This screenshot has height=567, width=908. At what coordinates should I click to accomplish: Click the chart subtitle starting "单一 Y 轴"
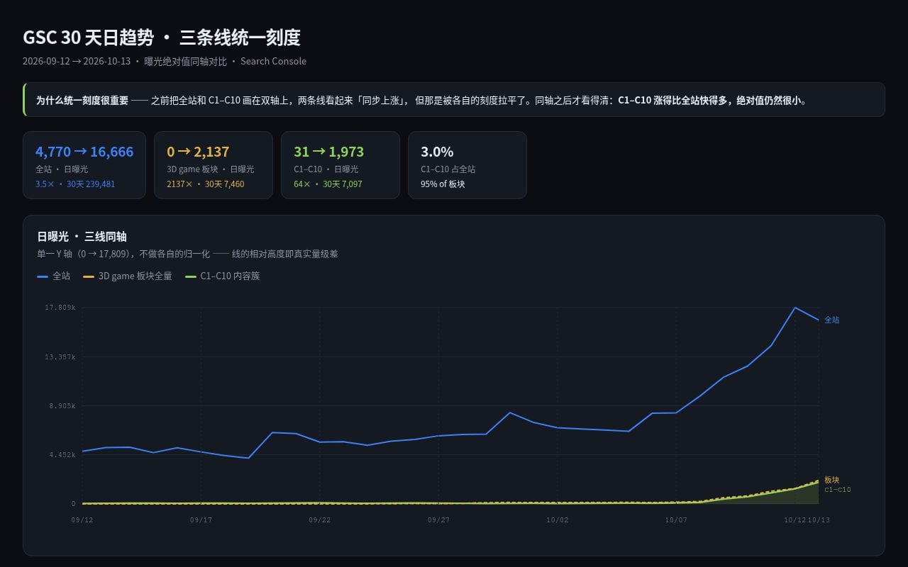pos(187,254)
